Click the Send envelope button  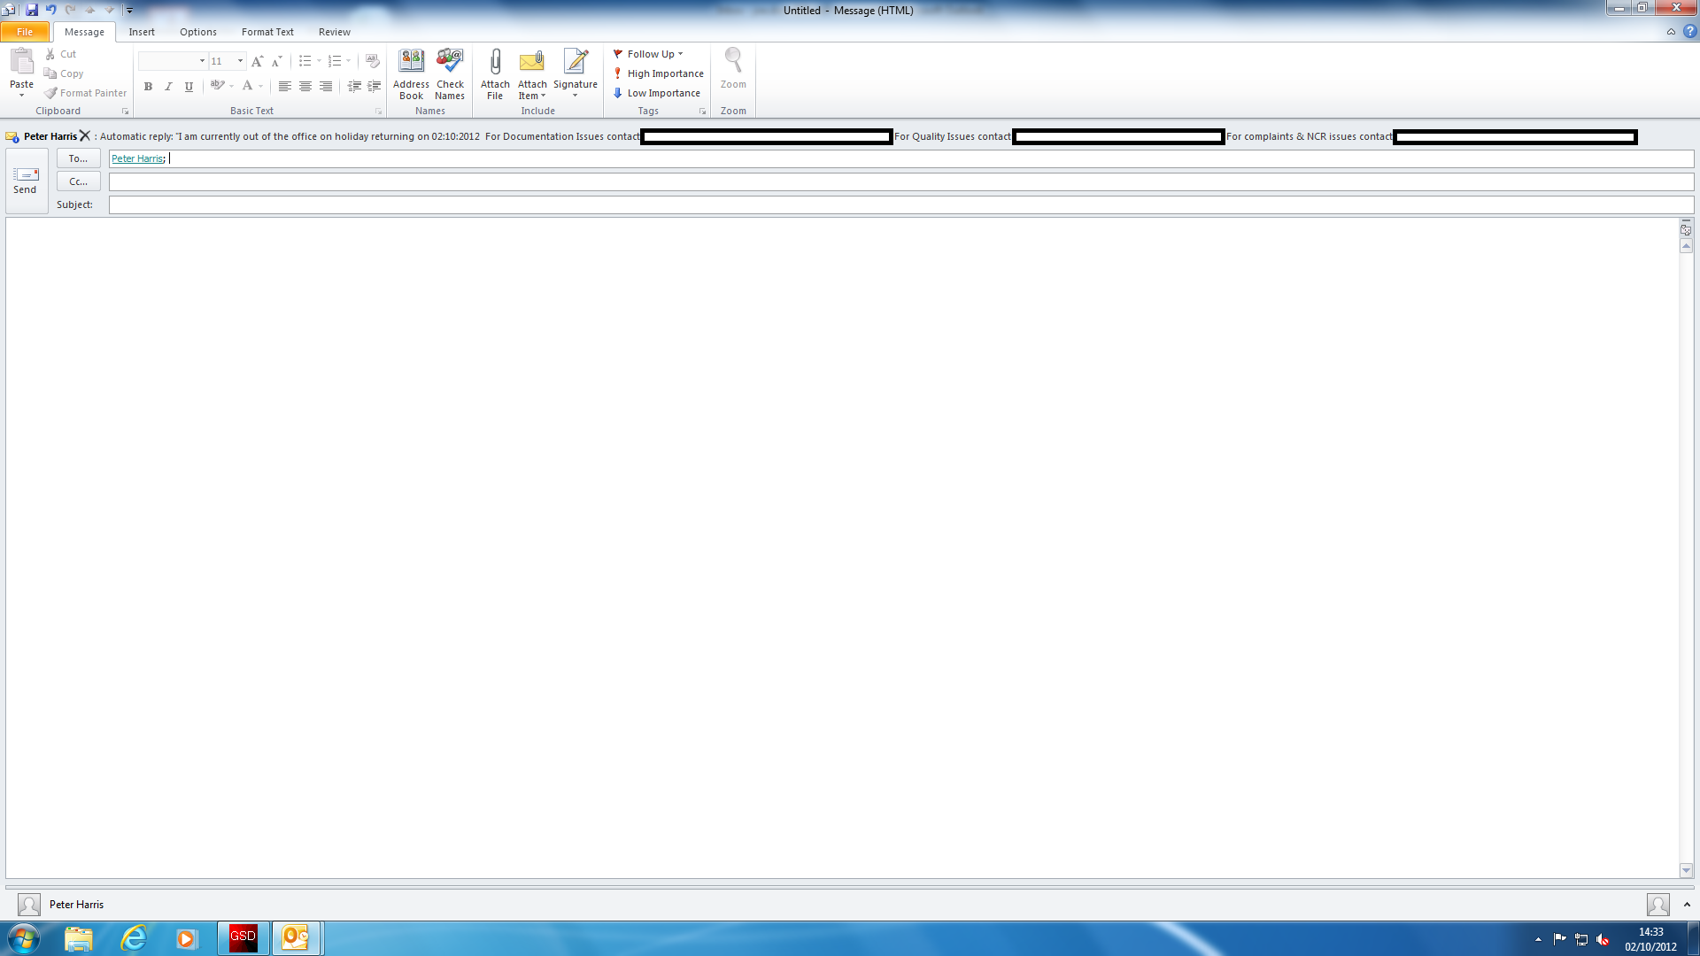point(26,180)
